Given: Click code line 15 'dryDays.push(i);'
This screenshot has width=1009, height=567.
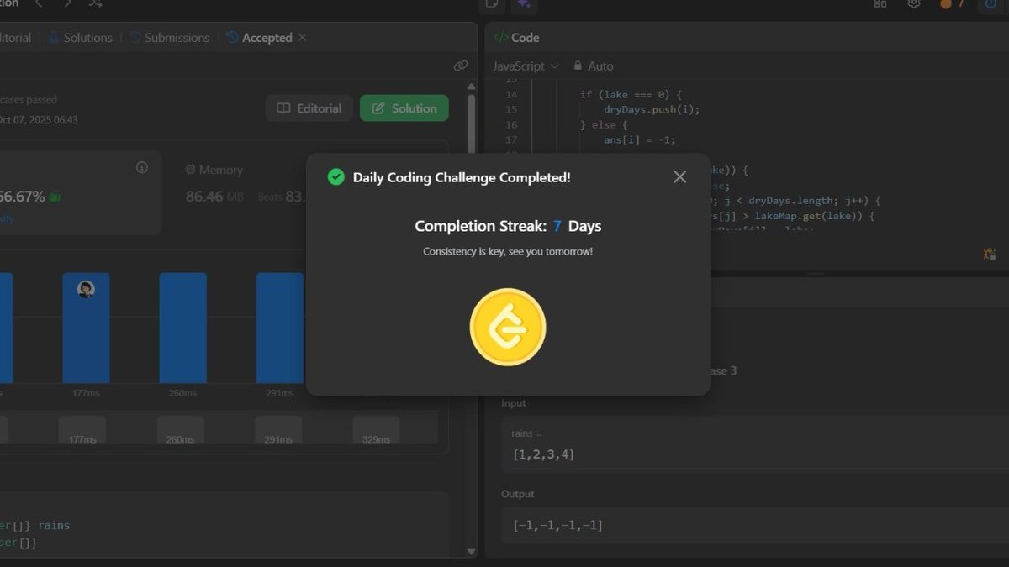Looking at the screenshot, I should tap(652, 109).
